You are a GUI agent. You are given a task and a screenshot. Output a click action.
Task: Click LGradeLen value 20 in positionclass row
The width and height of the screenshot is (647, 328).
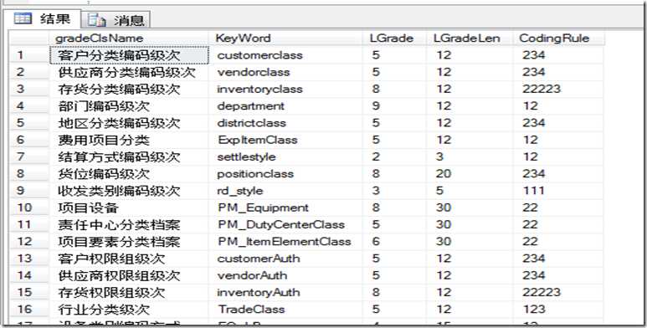(x=470, y=174)
